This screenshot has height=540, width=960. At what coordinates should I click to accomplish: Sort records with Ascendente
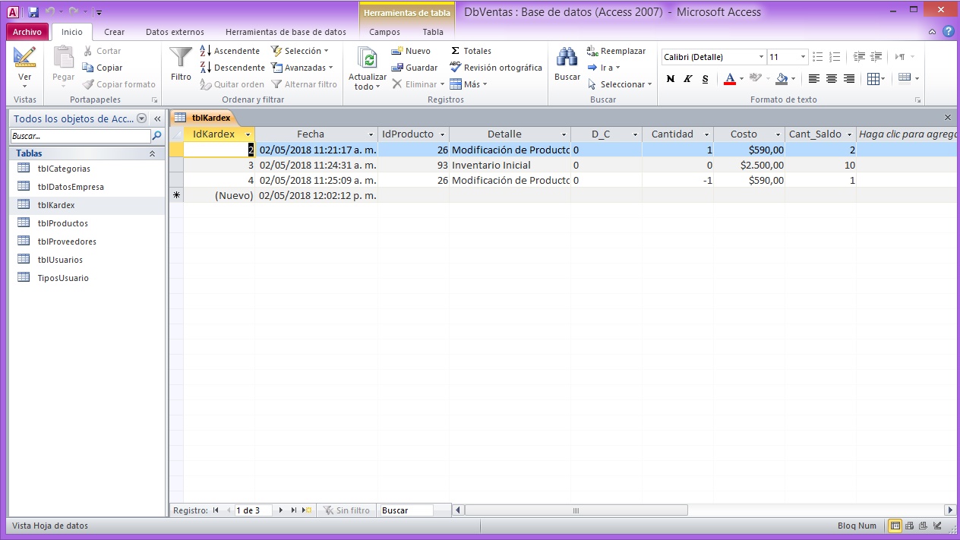[229, 51]
